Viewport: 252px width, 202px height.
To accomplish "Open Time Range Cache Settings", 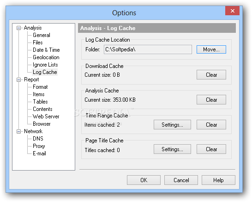I will pos(172,125).
